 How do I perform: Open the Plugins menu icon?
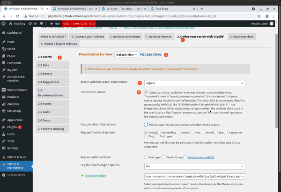[x=4, y=126]
